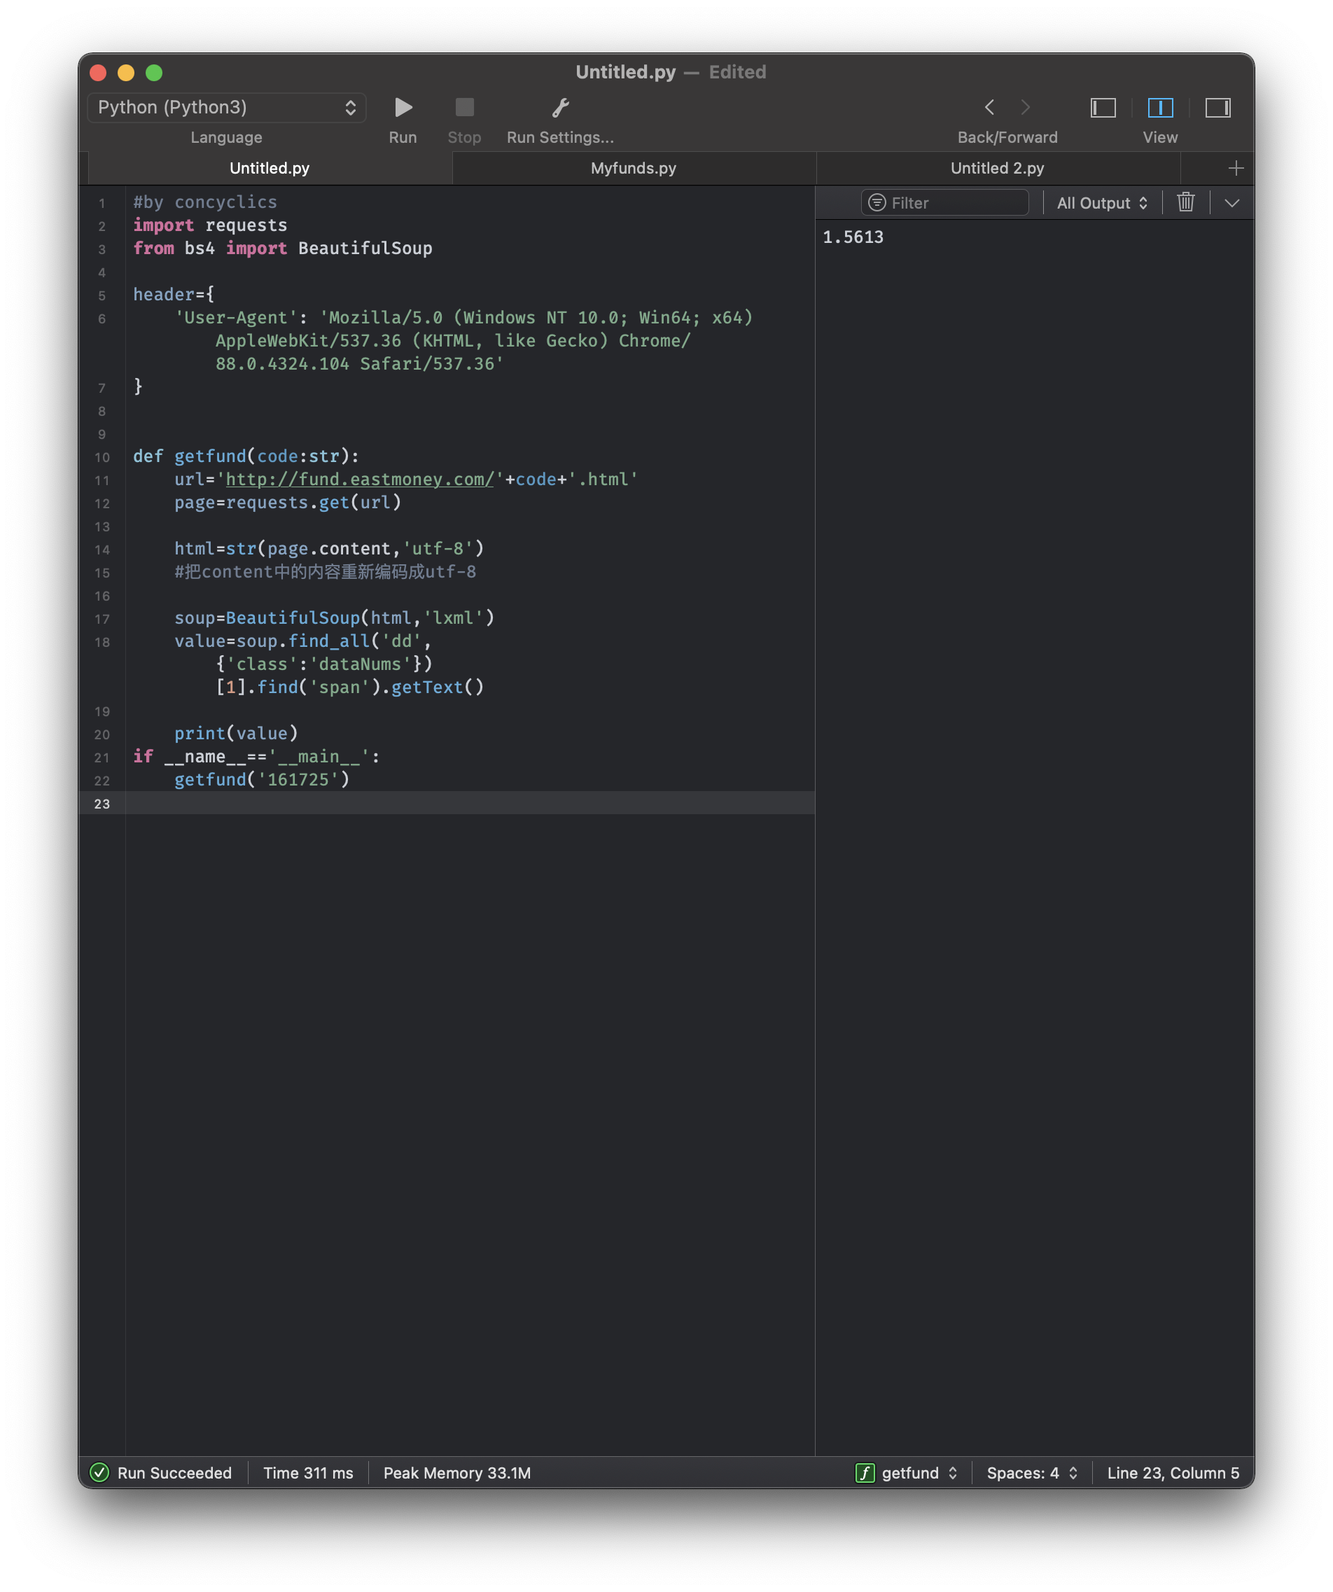Close the window with red button
Screen dimensions: 1333x1592
point(99,73)
